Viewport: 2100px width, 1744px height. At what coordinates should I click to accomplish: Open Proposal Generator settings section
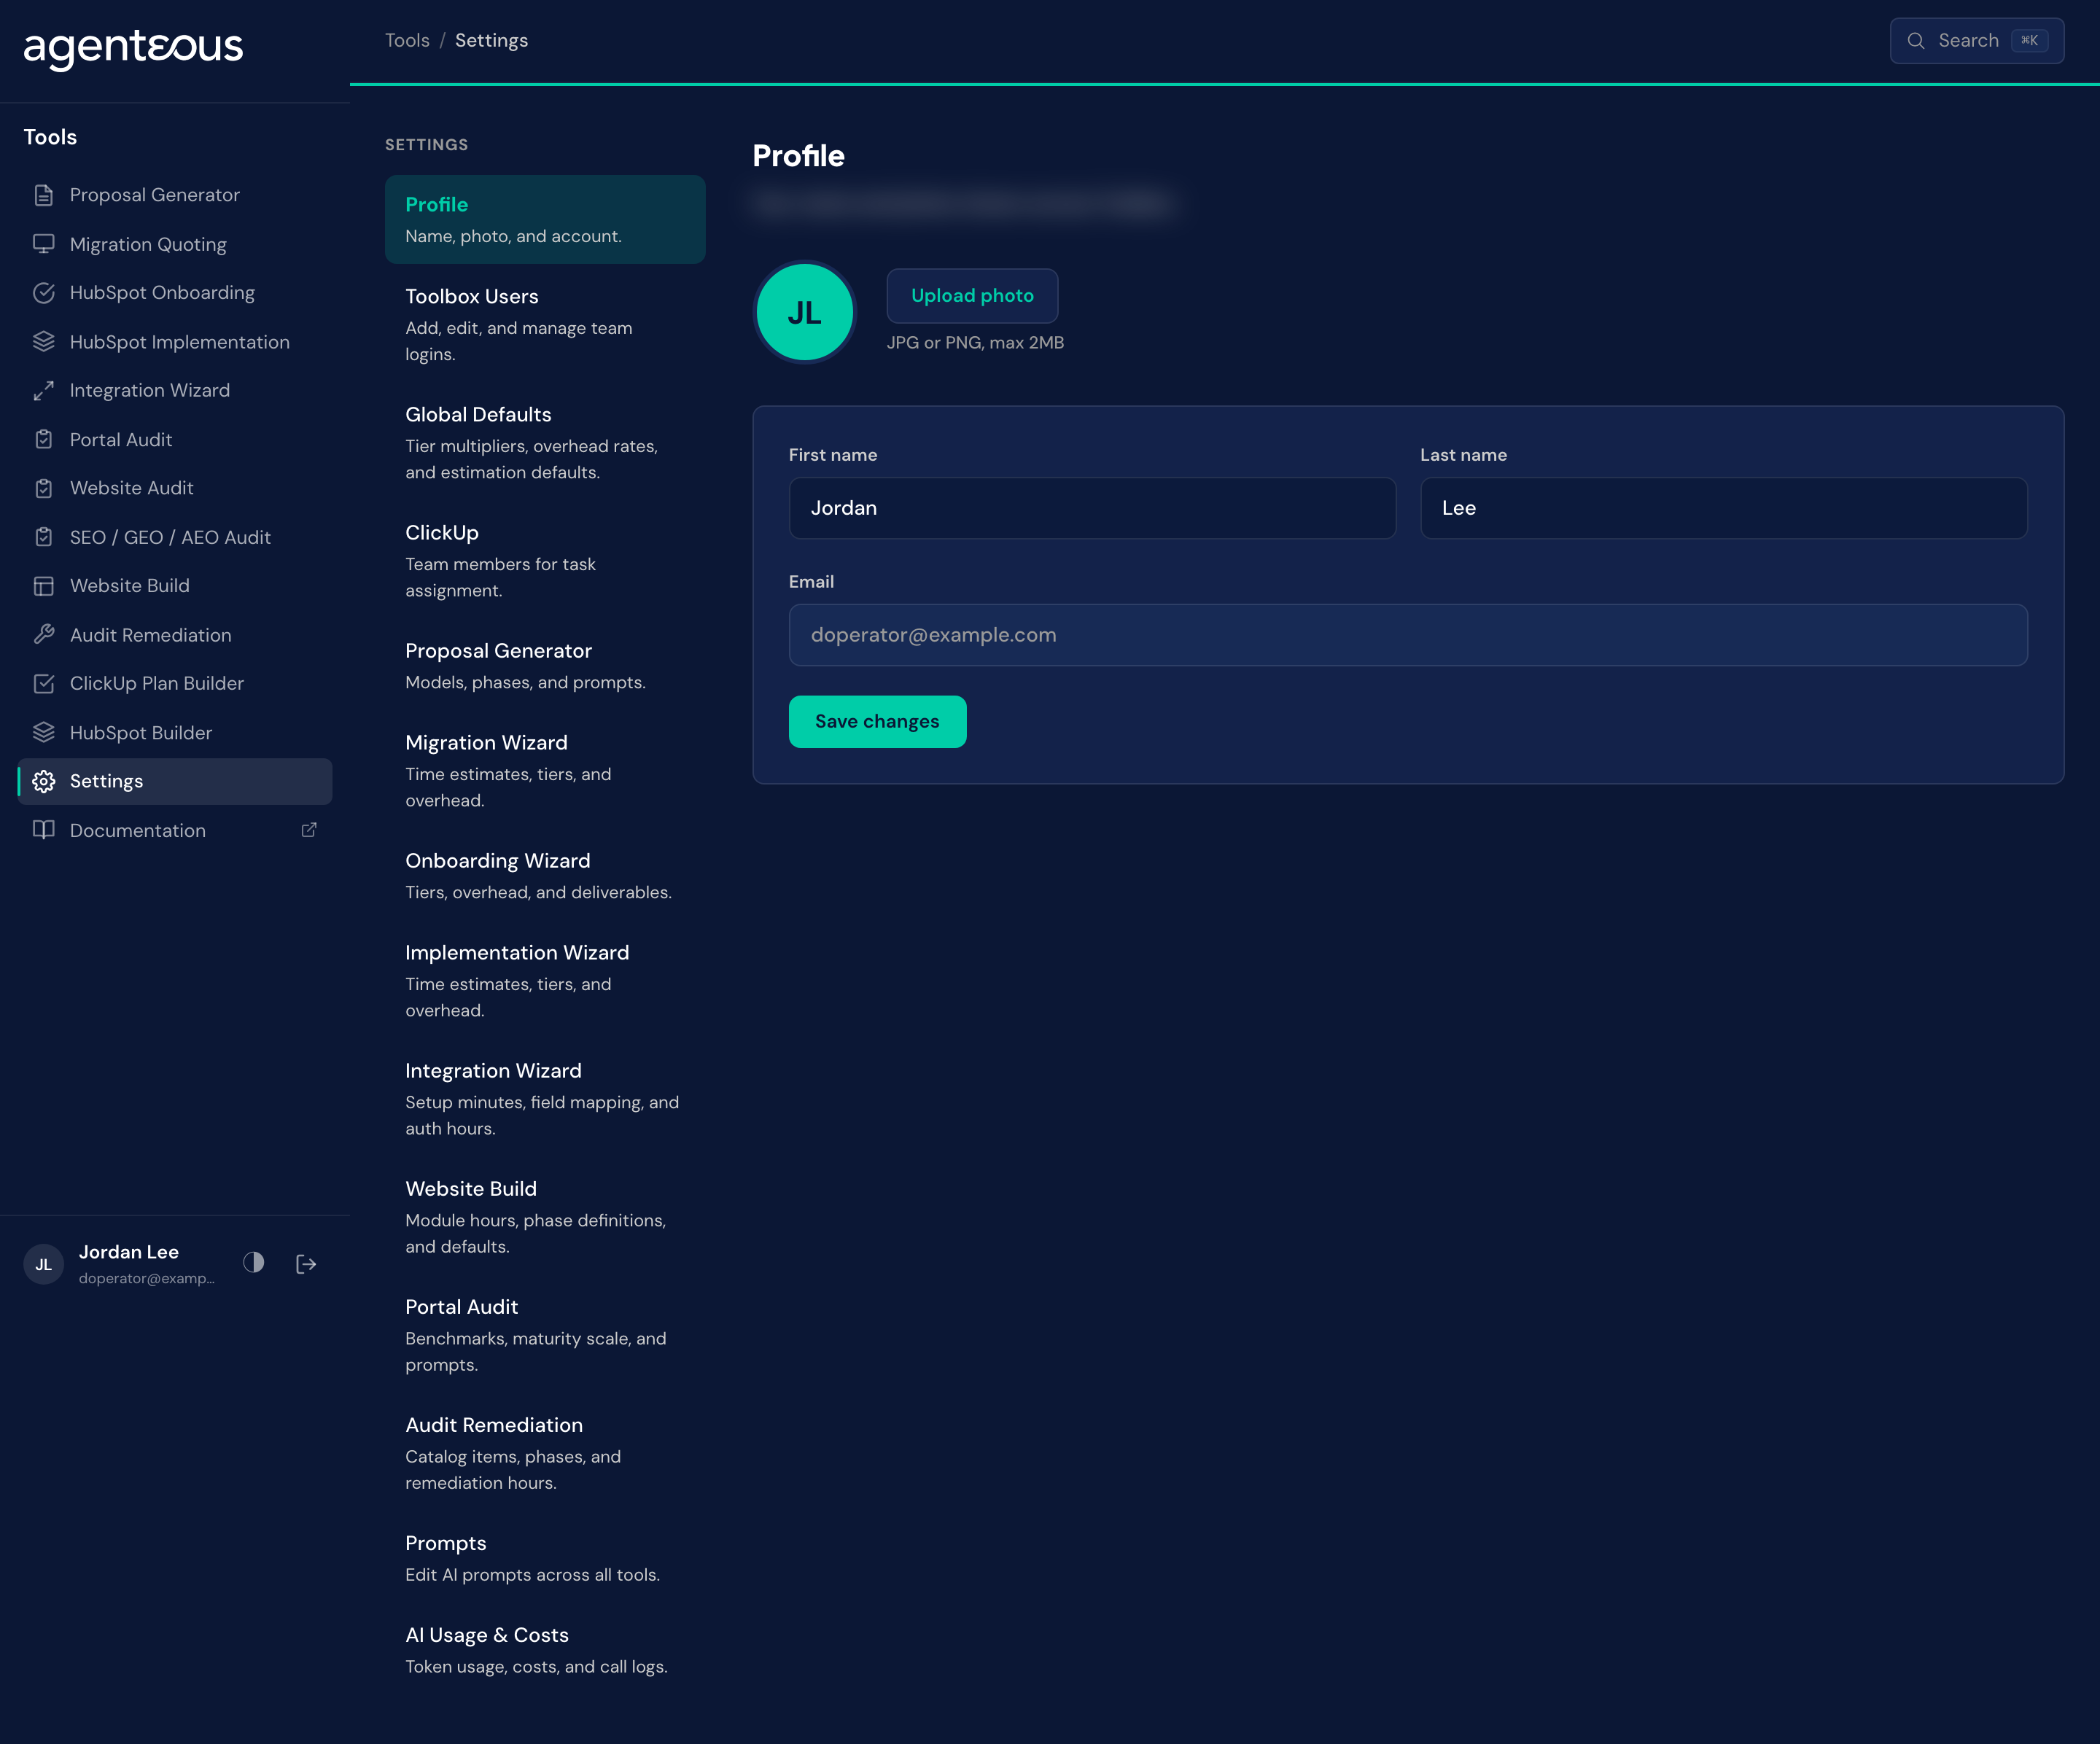[x=545, y=666]
